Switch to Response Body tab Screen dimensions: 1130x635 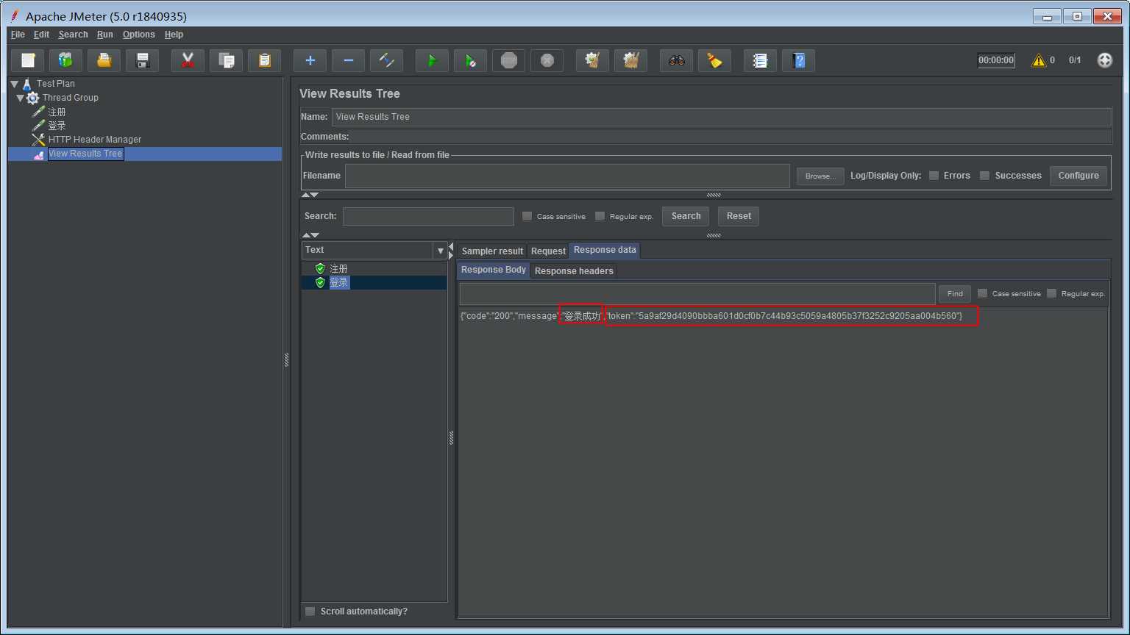pyautogui.click(x=494, y=270)
